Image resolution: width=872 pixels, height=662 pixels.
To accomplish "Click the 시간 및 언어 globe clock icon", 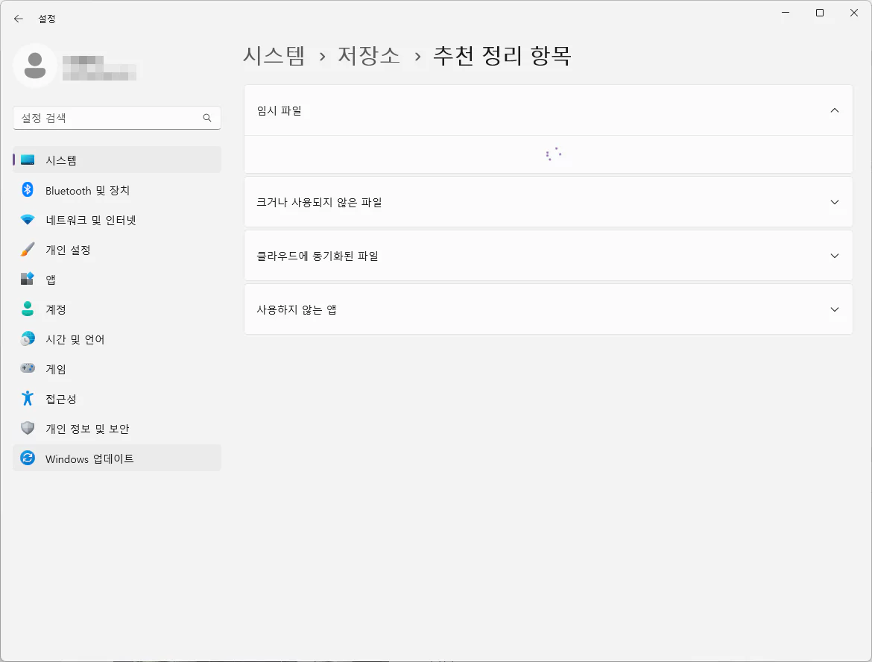I will click(x=28, y=339).
